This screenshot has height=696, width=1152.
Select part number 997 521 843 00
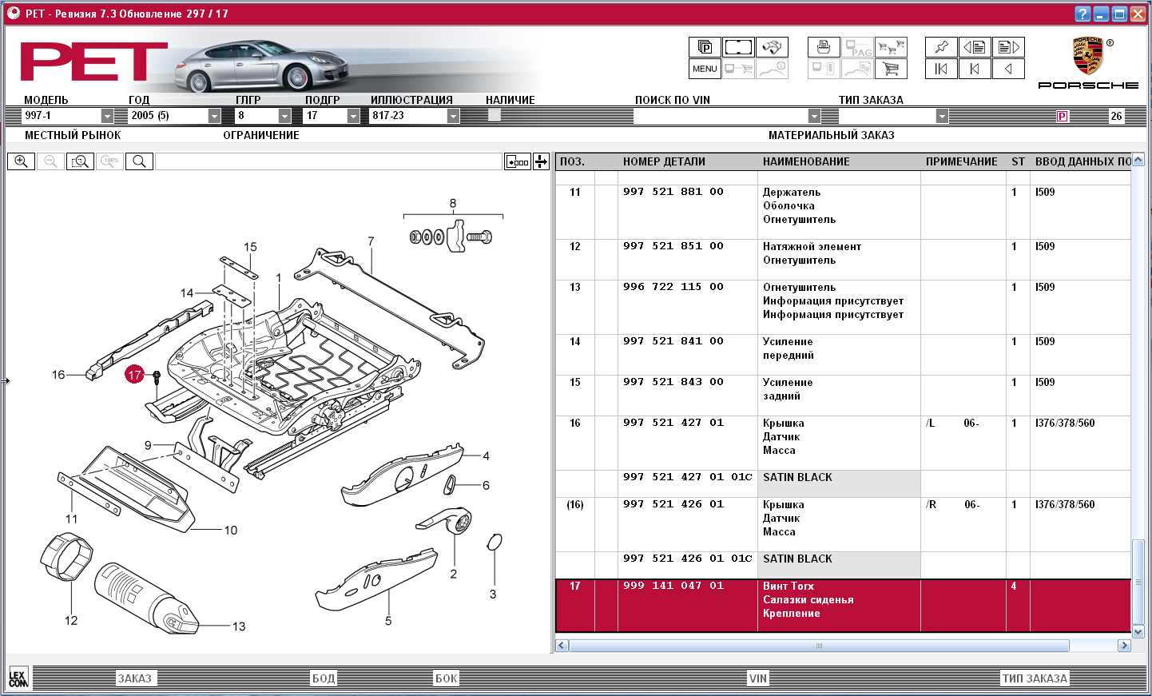click(673, 382)
